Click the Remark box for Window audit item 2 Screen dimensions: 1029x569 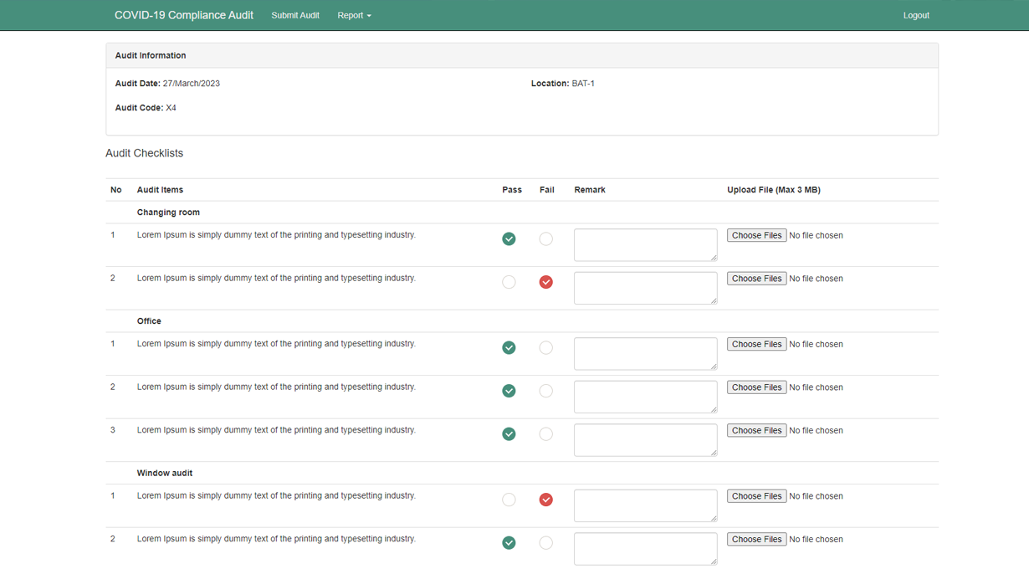[645, 548]
